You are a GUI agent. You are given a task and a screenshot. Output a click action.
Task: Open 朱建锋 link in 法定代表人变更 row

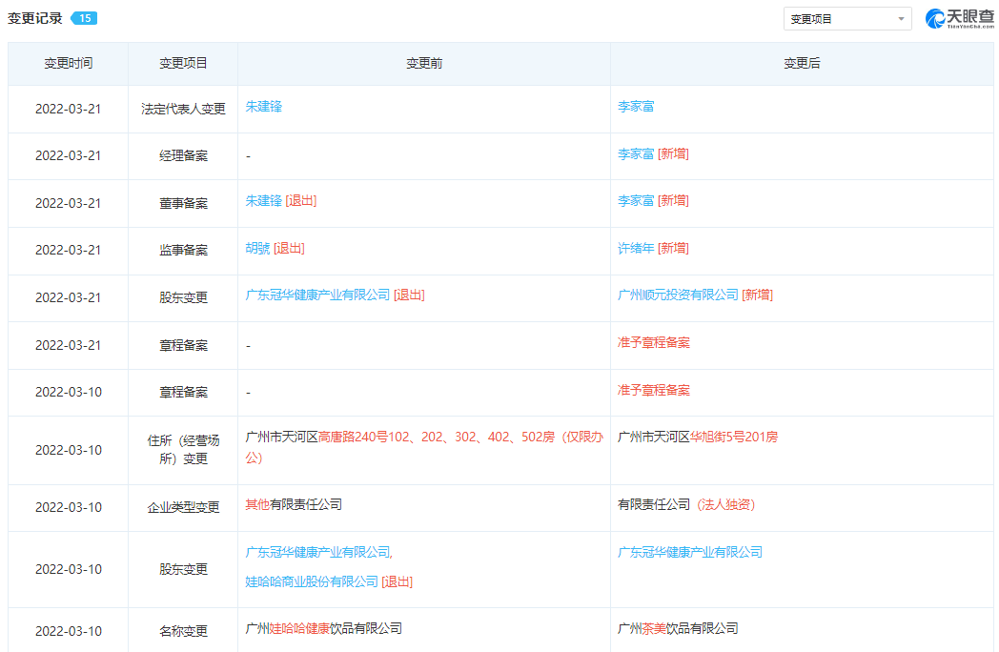264,107
